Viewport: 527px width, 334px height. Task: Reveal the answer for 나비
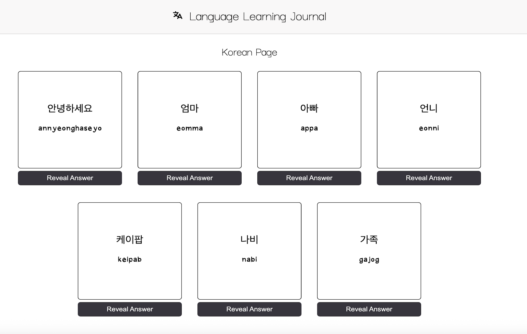[x=249, y=309]
